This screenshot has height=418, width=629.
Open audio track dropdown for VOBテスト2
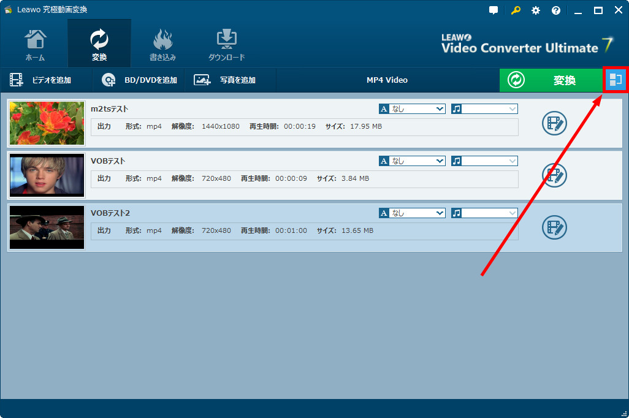click(x=484, y=213)
